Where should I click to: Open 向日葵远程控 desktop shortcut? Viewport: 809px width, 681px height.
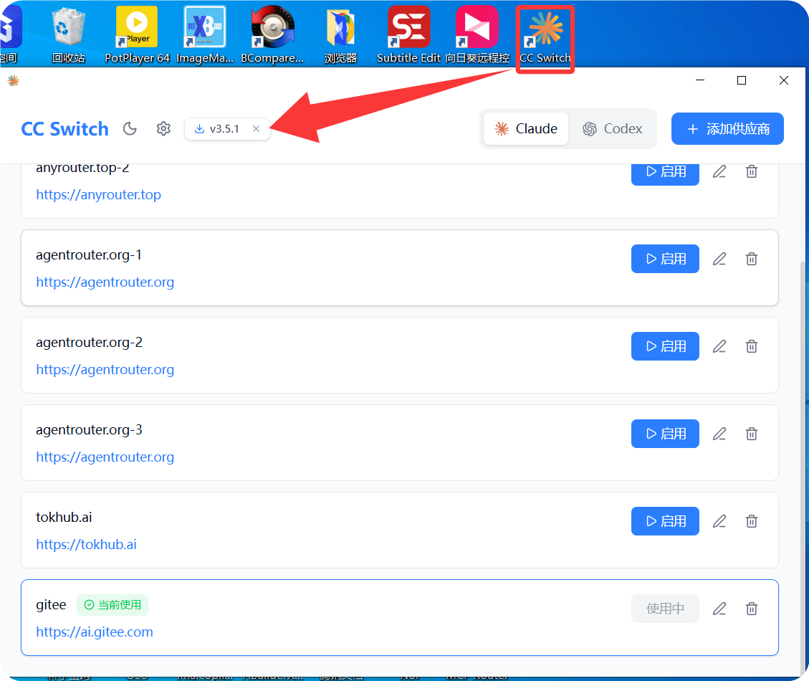click(x=477, y=35)
